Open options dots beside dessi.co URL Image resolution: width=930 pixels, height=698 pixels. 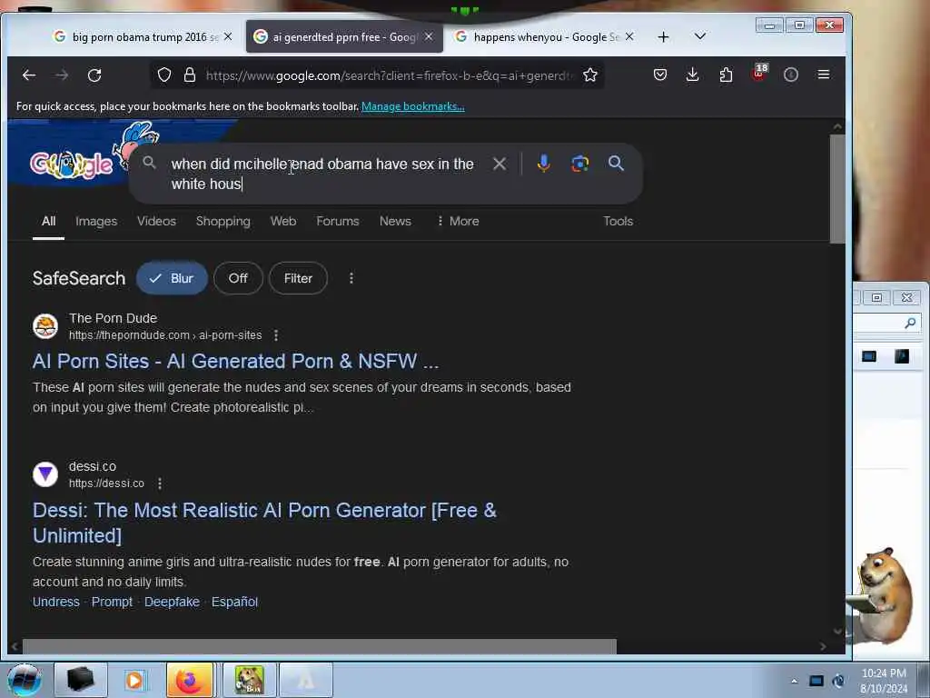(160, 484)
